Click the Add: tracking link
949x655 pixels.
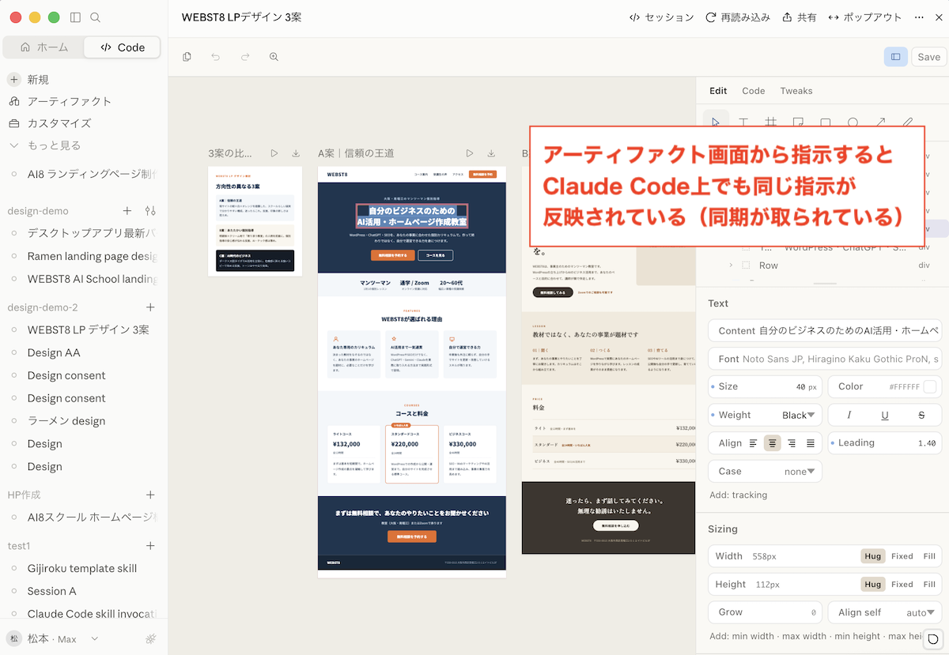click(739, 495)
